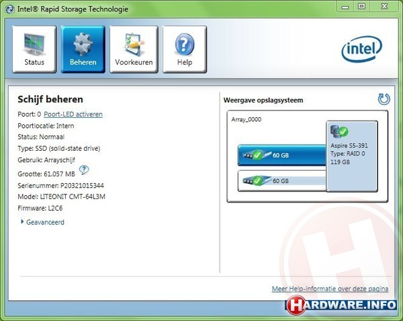
Task: Click the Gebruik: Arrayschijf text
Action: coord(46,160)
